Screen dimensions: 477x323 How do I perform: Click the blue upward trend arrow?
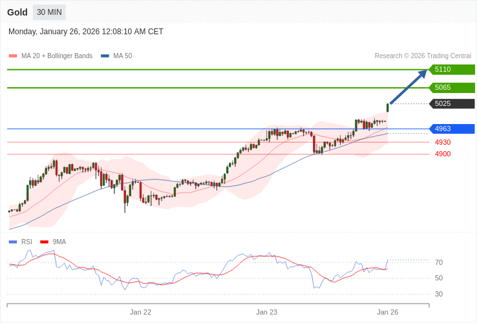point(408,87)
